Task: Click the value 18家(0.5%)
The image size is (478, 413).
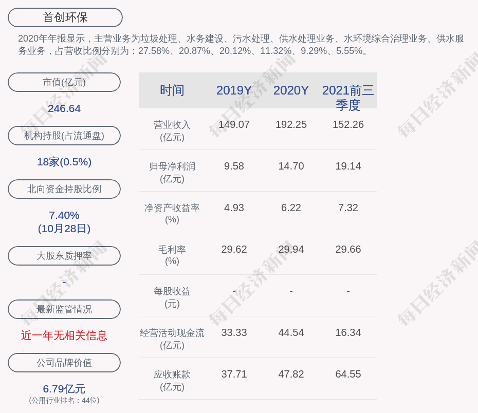Action: pyautogui.click(x=64, y=162)
